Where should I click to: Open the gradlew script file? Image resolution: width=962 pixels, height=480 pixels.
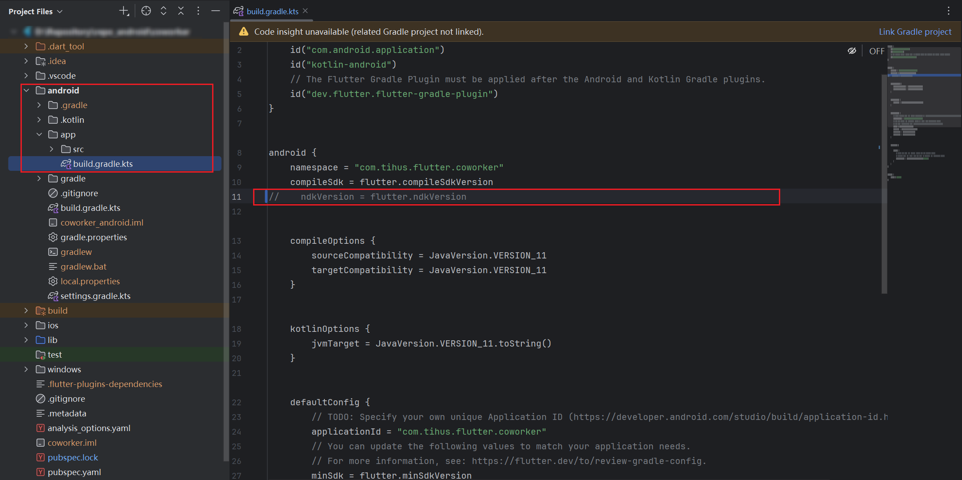[x=76, y=252]
